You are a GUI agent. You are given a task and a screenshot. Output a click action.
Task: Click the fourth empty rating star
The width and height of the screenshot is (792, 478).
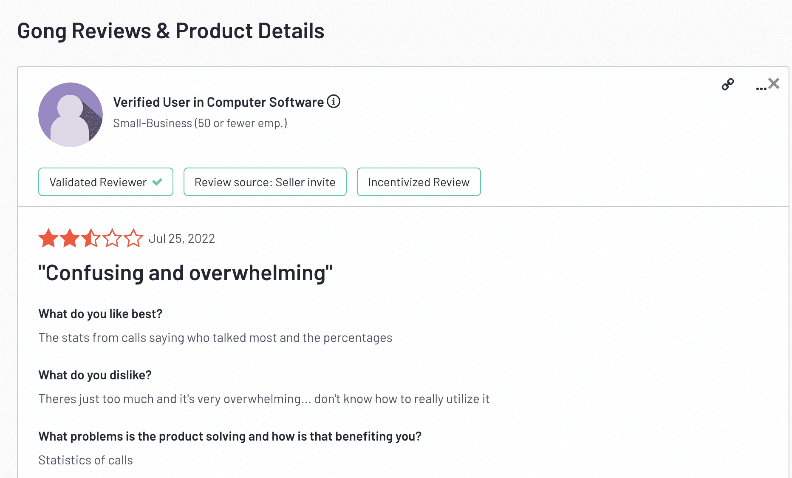point(112,238)
